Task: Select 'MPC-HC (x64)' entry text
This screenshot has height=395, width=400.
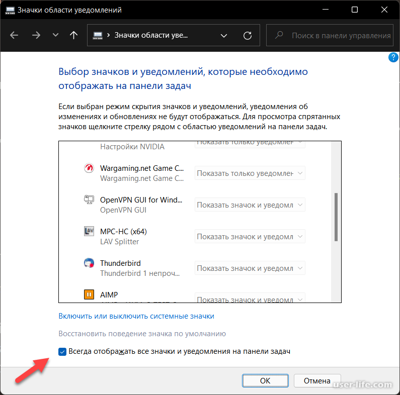Action: click(x=123, y=231)
